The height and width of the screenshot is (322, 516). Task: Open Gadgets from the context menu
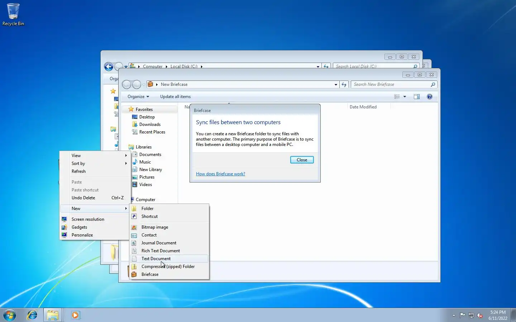coord(95,227)
